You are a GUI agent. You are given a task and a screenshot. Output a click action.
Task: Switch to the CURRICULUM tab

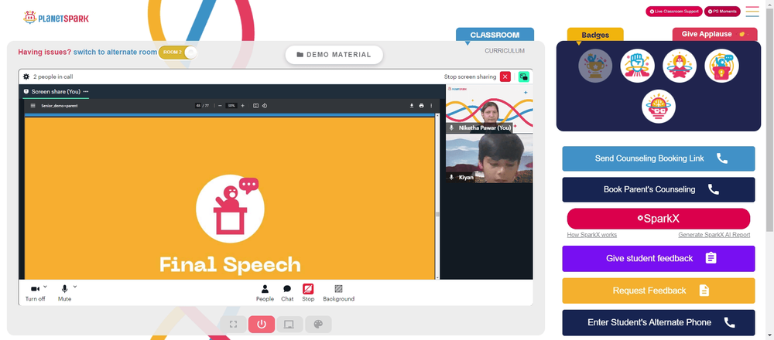click(x=505, y=51)
